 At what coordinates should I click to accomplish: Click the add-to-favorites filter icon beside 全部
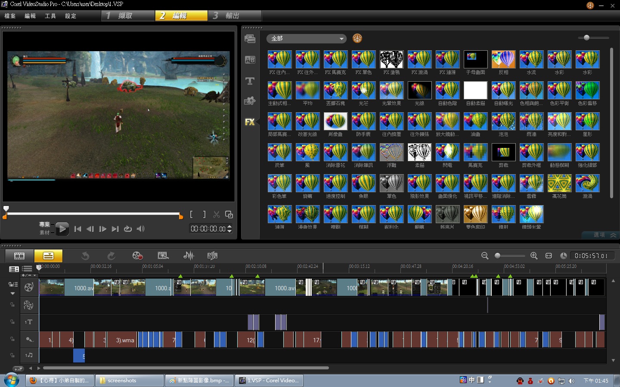(357, 38)
